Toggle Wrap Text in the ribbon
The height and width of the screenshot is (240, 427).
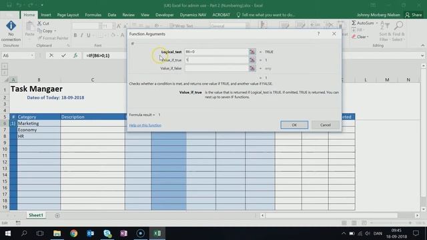(x=181, y=26)
